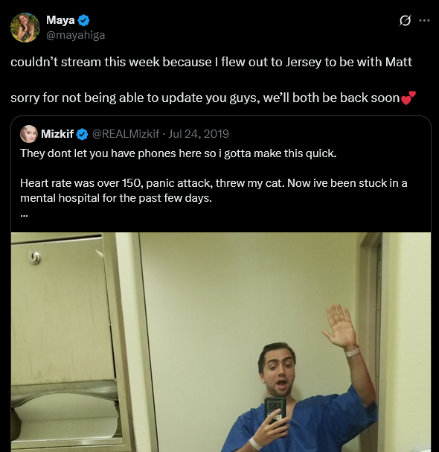Open the Mizkif display name
439x452 pixels.
(57, 134)
